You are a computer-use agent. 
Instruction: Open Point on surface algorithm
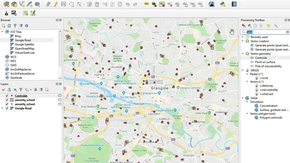pyautogui.click(x=265, y=62)
